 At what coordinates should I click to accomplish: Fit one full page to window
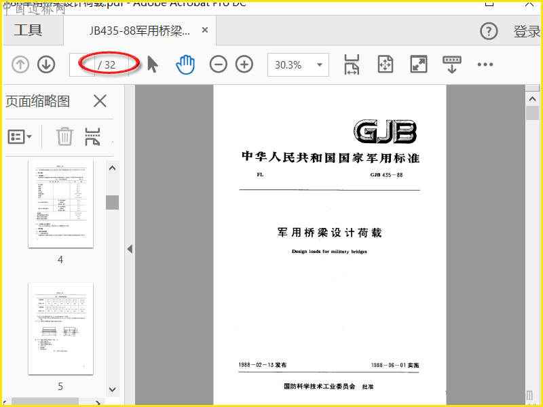click(385, 64)
